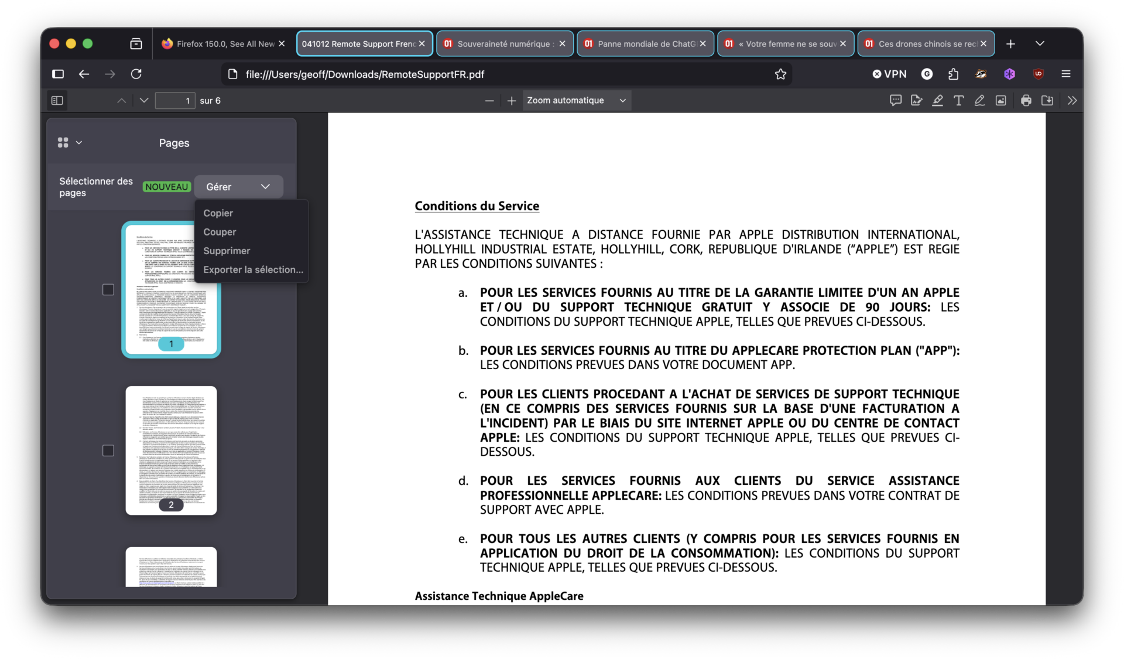
Task: Select the highlight tool in the PDF toolbar
Action: pyautogui.click(x=937, y=100)
